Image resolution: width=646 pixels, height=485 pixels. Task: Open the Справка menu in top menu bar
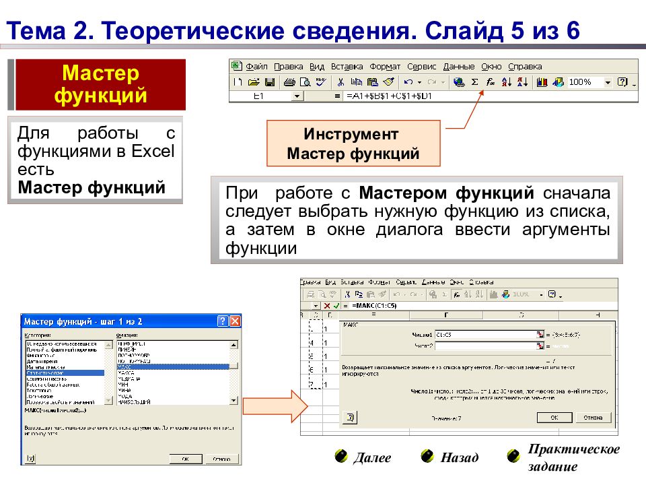pos(525,67)
